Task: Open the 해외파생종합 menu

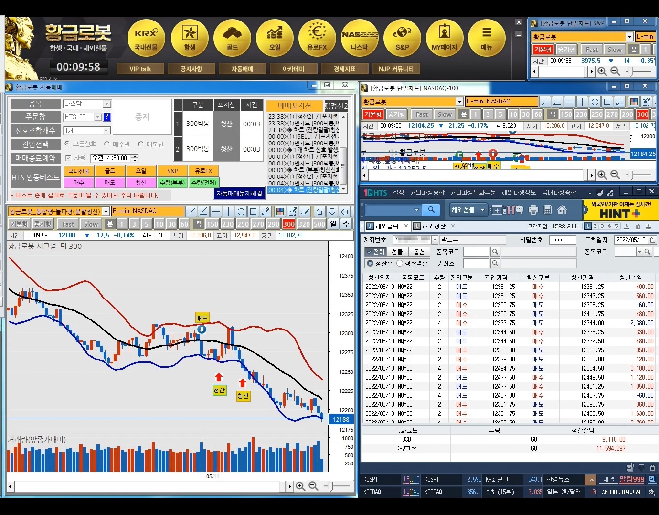Action: pos(427,192)
